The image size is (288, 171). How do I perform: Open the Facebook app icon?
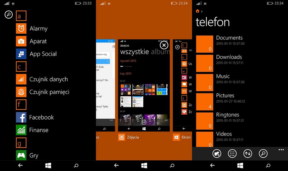(21, 117)
